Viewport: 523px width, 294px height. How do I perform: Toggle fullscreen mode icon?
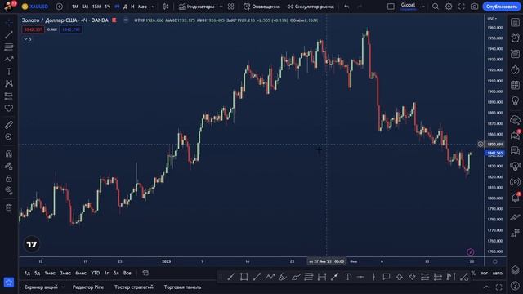(461, 7)
